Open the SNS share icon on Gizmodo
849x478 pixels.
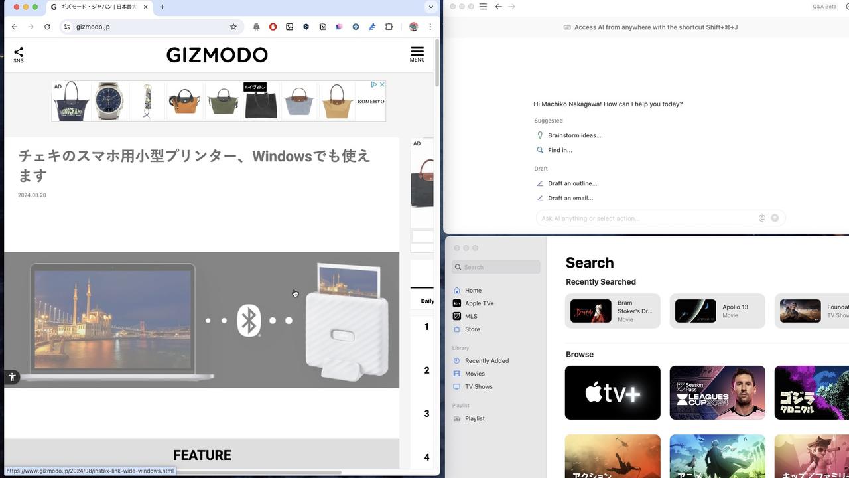point(19,54)
